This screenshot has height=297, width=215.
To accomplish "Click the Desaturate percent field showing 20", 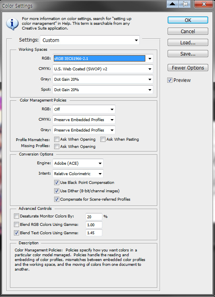I will [x=94, y=217].
